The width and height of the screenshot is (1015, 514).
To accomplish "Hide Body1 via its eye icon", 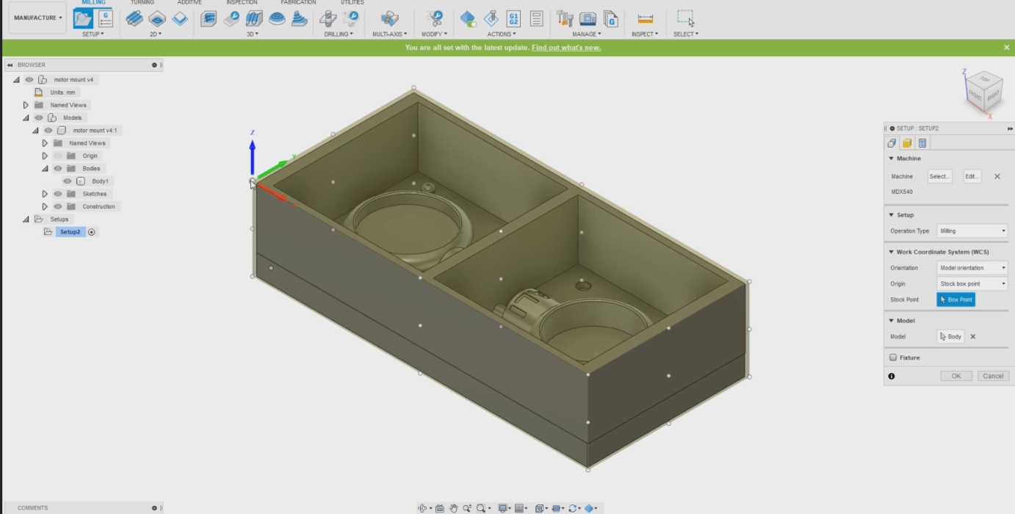I will point(68,181).
